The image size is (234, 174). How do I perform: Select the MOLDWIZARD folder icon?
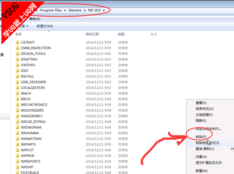[17, 110]
